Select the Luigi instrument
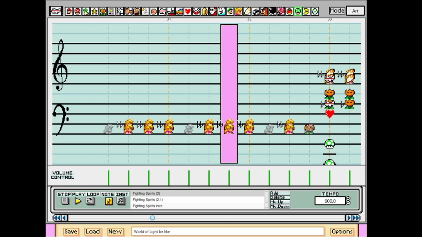The image size is (422, 237). click(x=230, y=12)
